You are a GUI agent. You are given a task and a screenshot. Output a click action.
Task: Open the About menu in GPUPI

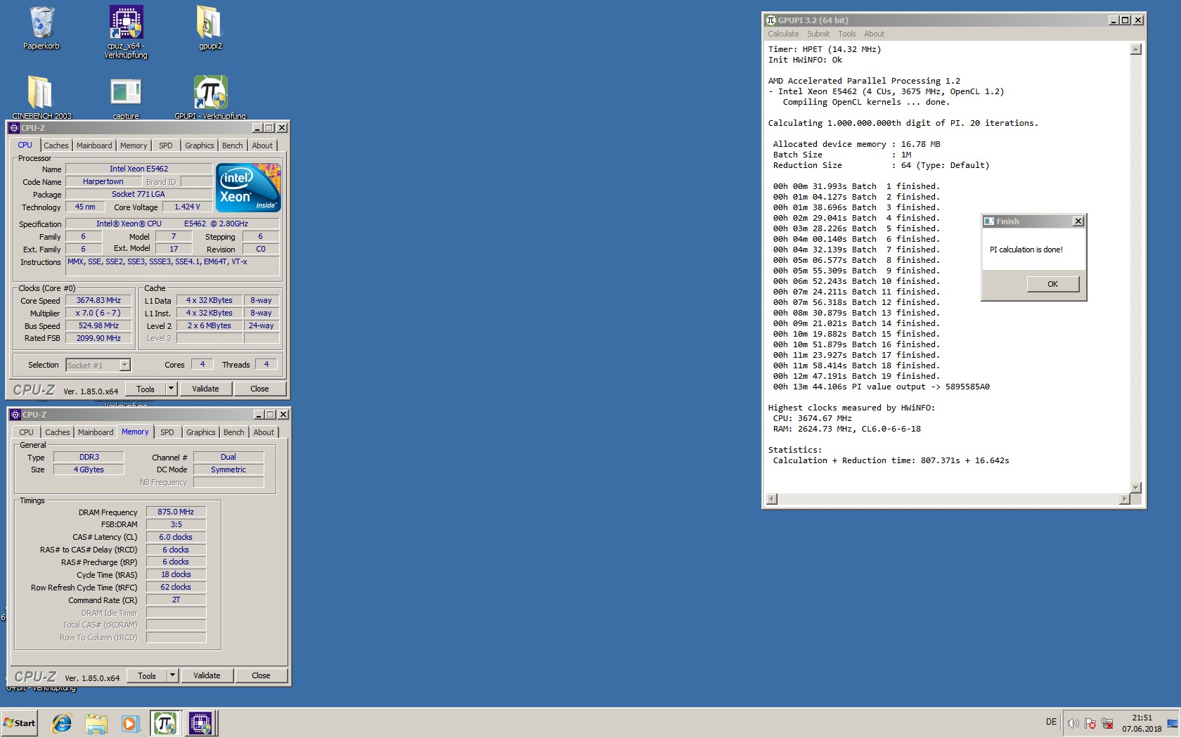(875, 34)
